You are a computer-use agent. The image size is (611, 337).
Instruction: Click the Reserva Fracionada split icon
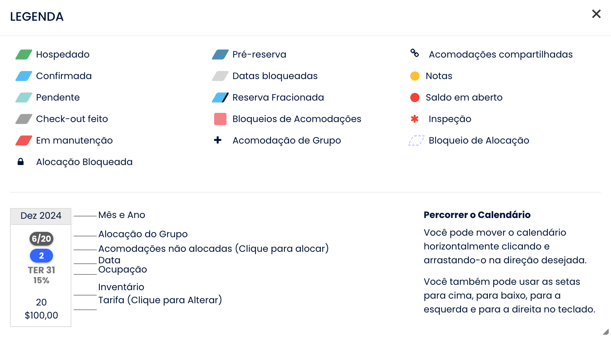tap(220, 97)
